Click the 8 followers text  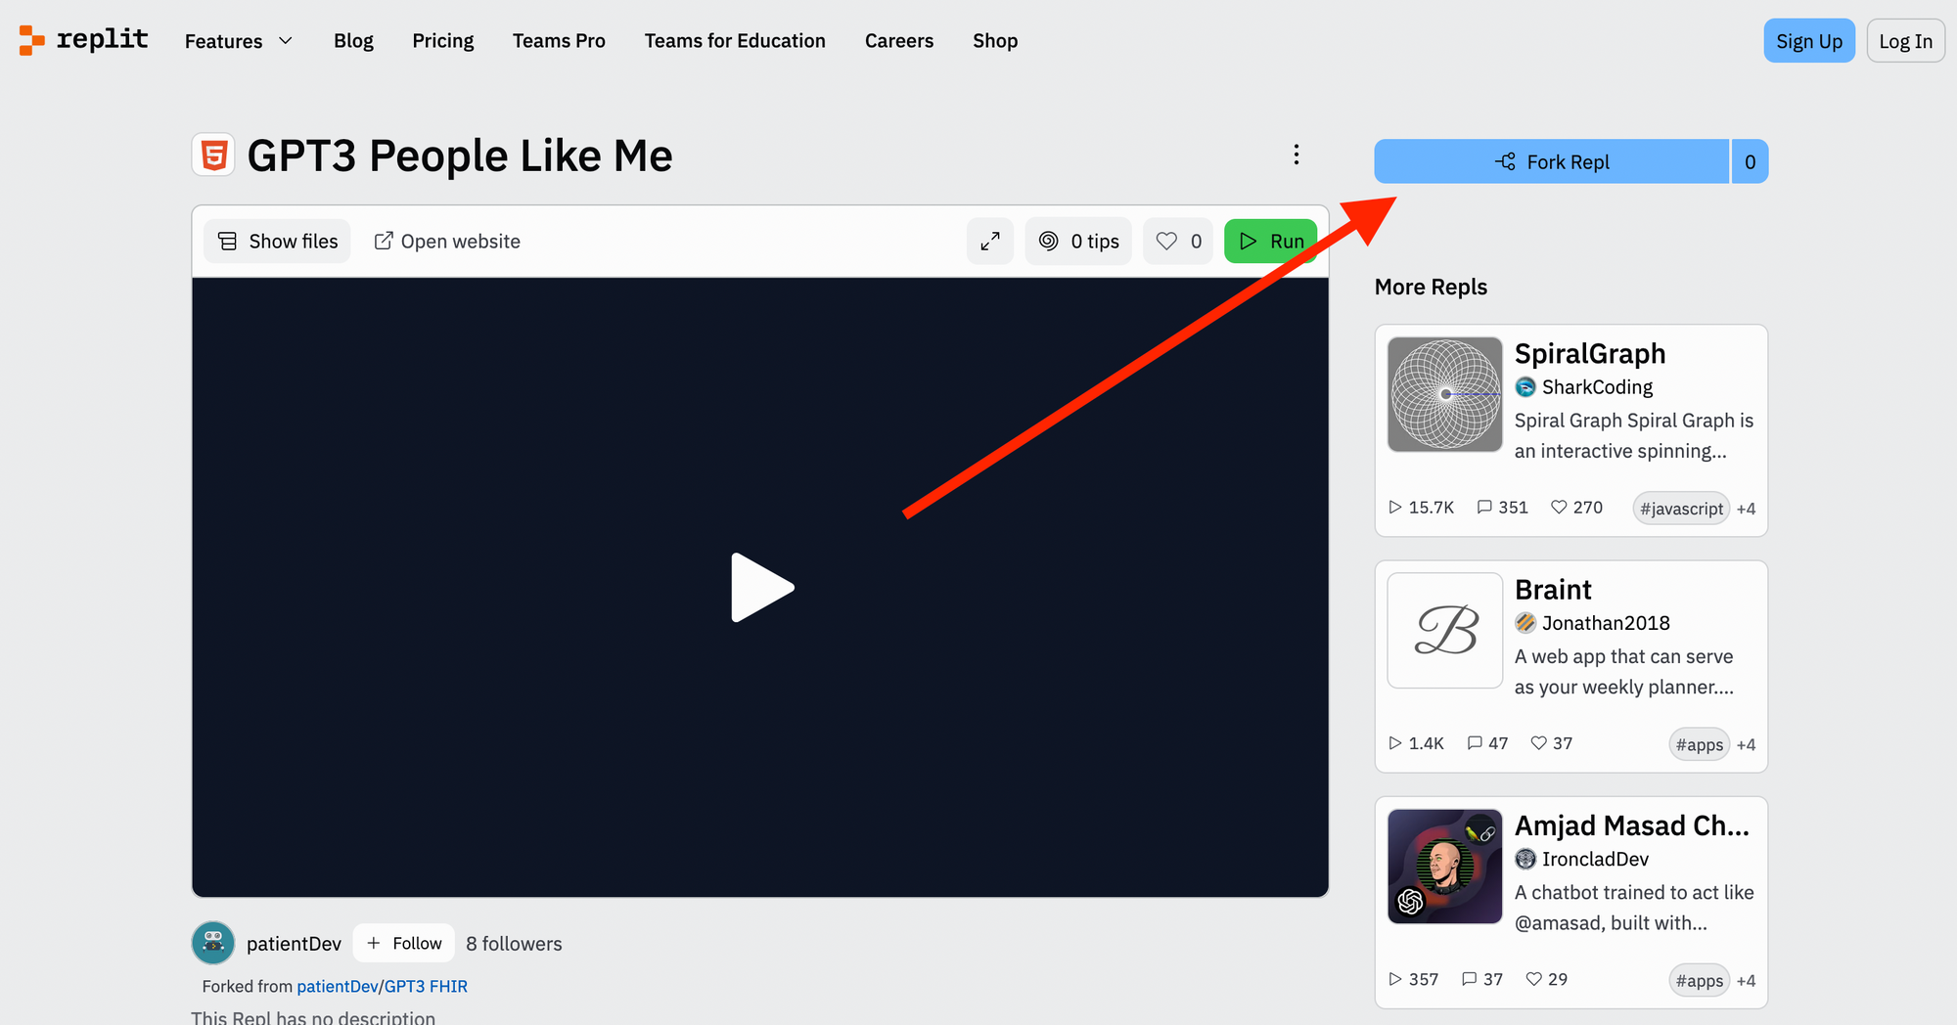[x=514, y=944]
